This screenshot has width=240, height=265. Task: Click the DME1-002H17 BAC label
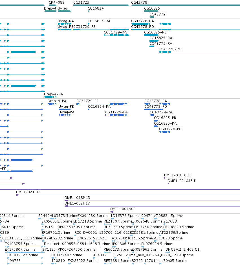click(77, 203)
